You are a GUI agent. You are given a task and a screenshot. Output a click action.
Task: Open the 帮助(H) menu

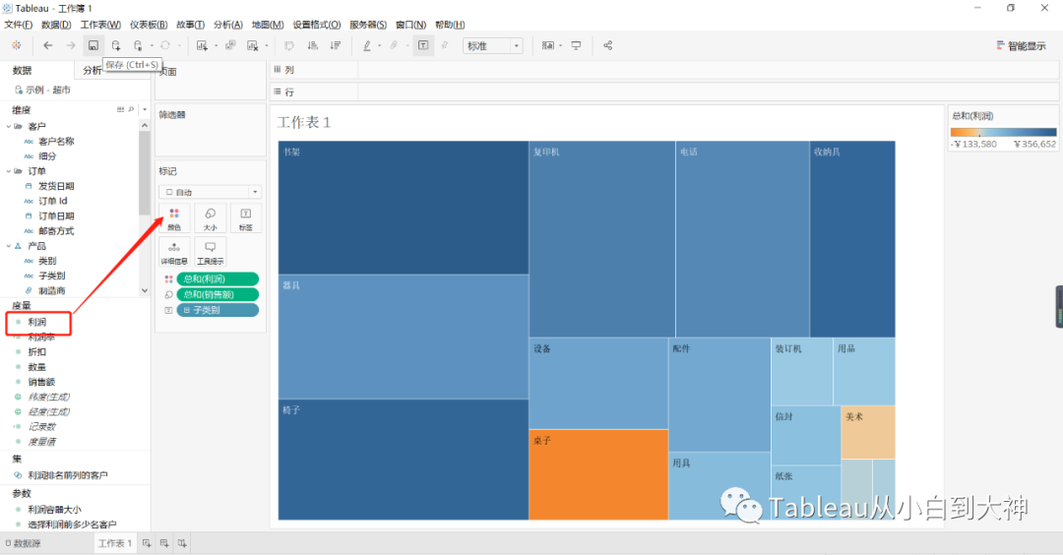coord(450,25)
